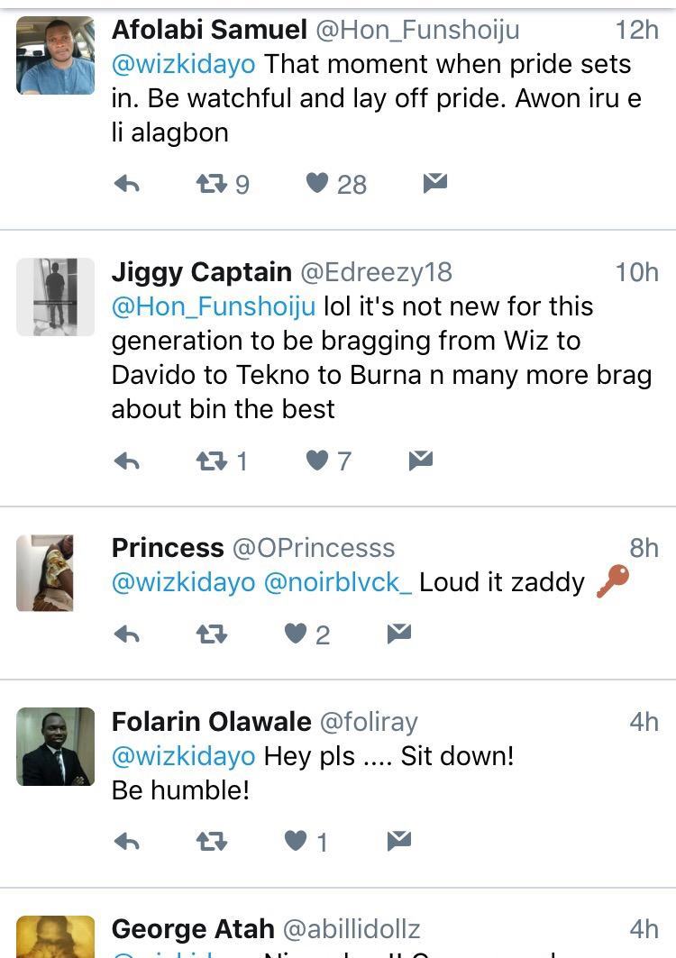Like Afolabi Samuel's tweet with 28 likes
Image resolution: width=676 pixels, height=958 pixels.
pos(317,183)
